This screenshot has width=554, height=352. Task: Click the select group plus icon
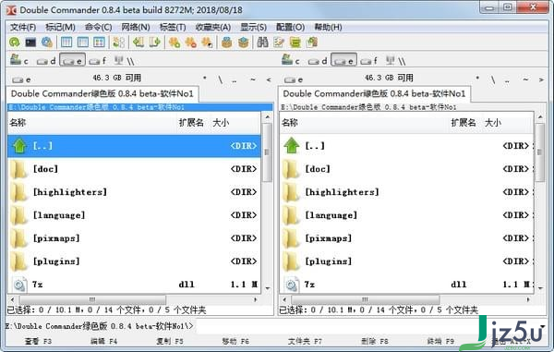(175, 42)
